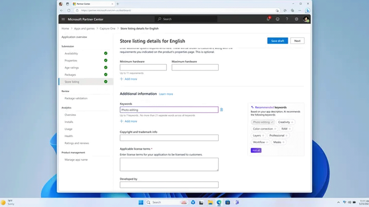Click the Next button
Viewport: 369px width, 207px height.
click(297, 41)
